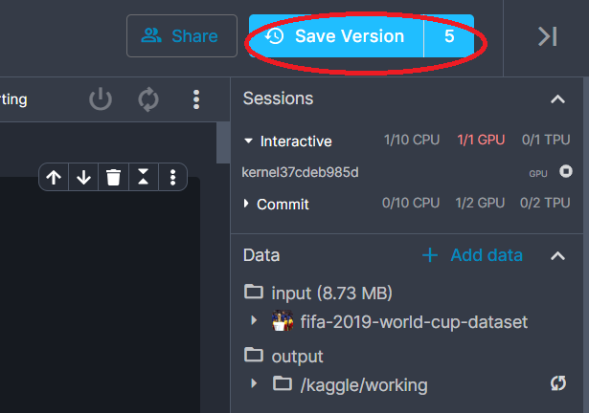589x413 pixels.
Task: Collapse the Data panel chevron
Action: click(x=557, y=256)
